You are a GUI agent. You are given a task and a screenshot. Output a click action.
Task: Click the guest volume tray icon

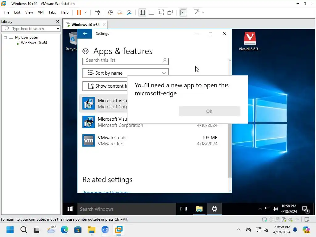tap(275, 209)
